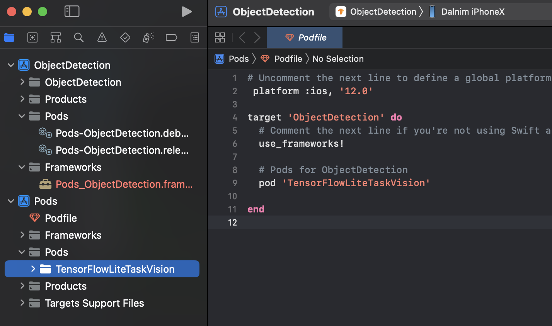Go forward in editor history
The width and height of the screenshot is (552, 326).
coord(257,37)
